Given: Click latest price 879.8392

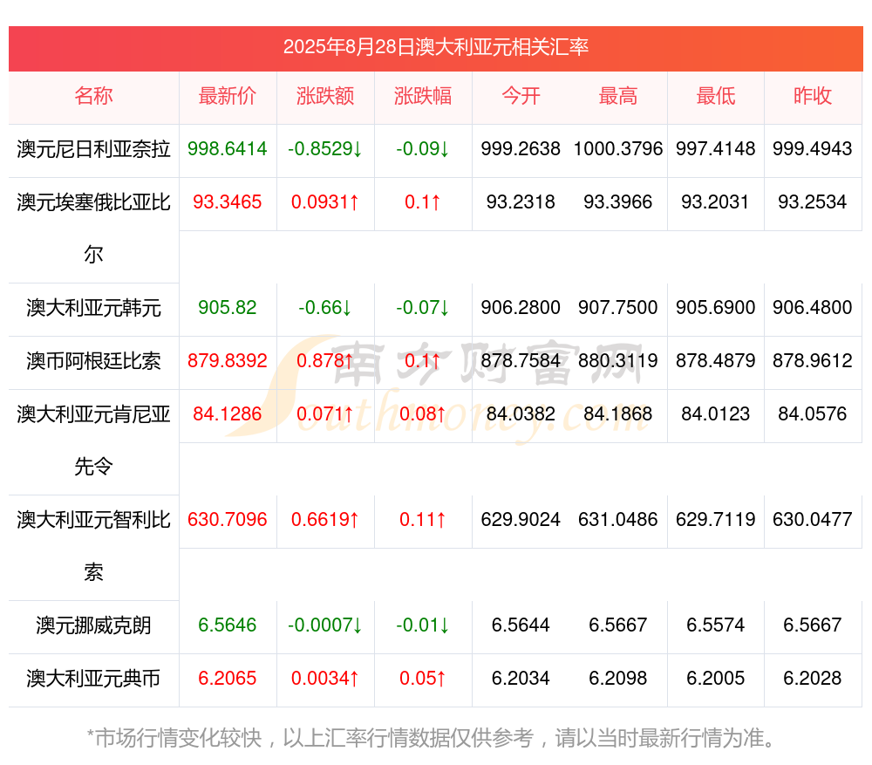Looking at the screenshot, I should pyautogui.click(x=228, y=361).
